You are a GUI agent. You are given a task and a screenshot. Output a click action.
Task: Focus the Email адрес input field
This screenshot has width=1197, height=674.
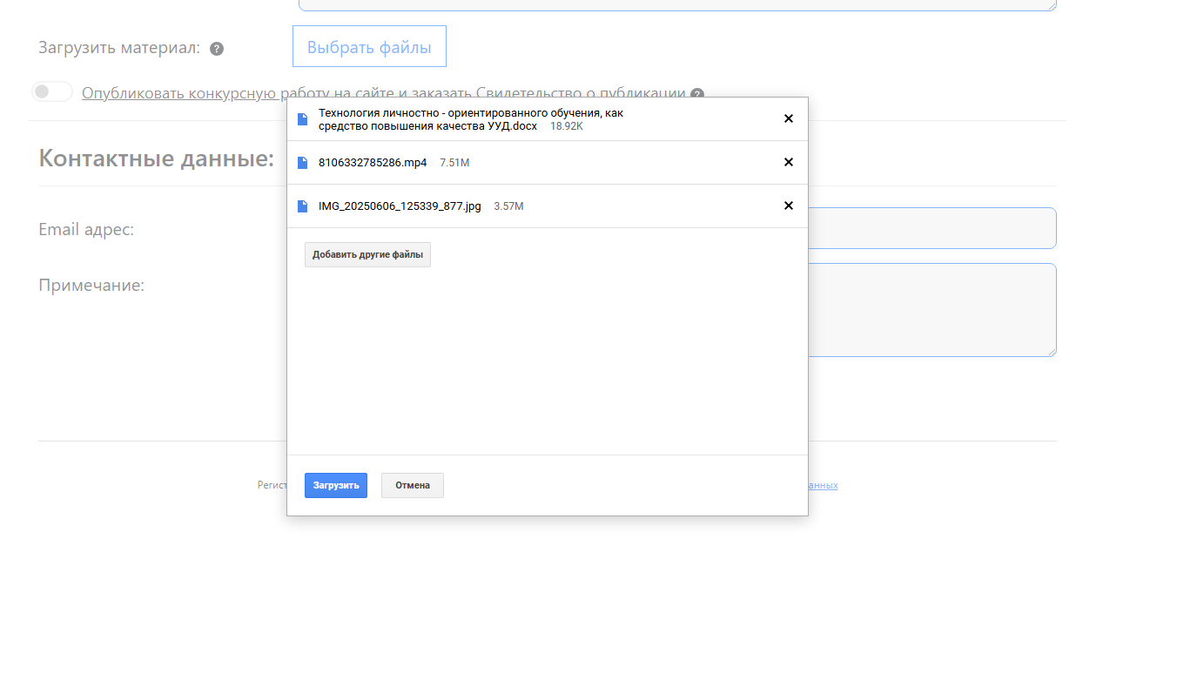(931, 228)
